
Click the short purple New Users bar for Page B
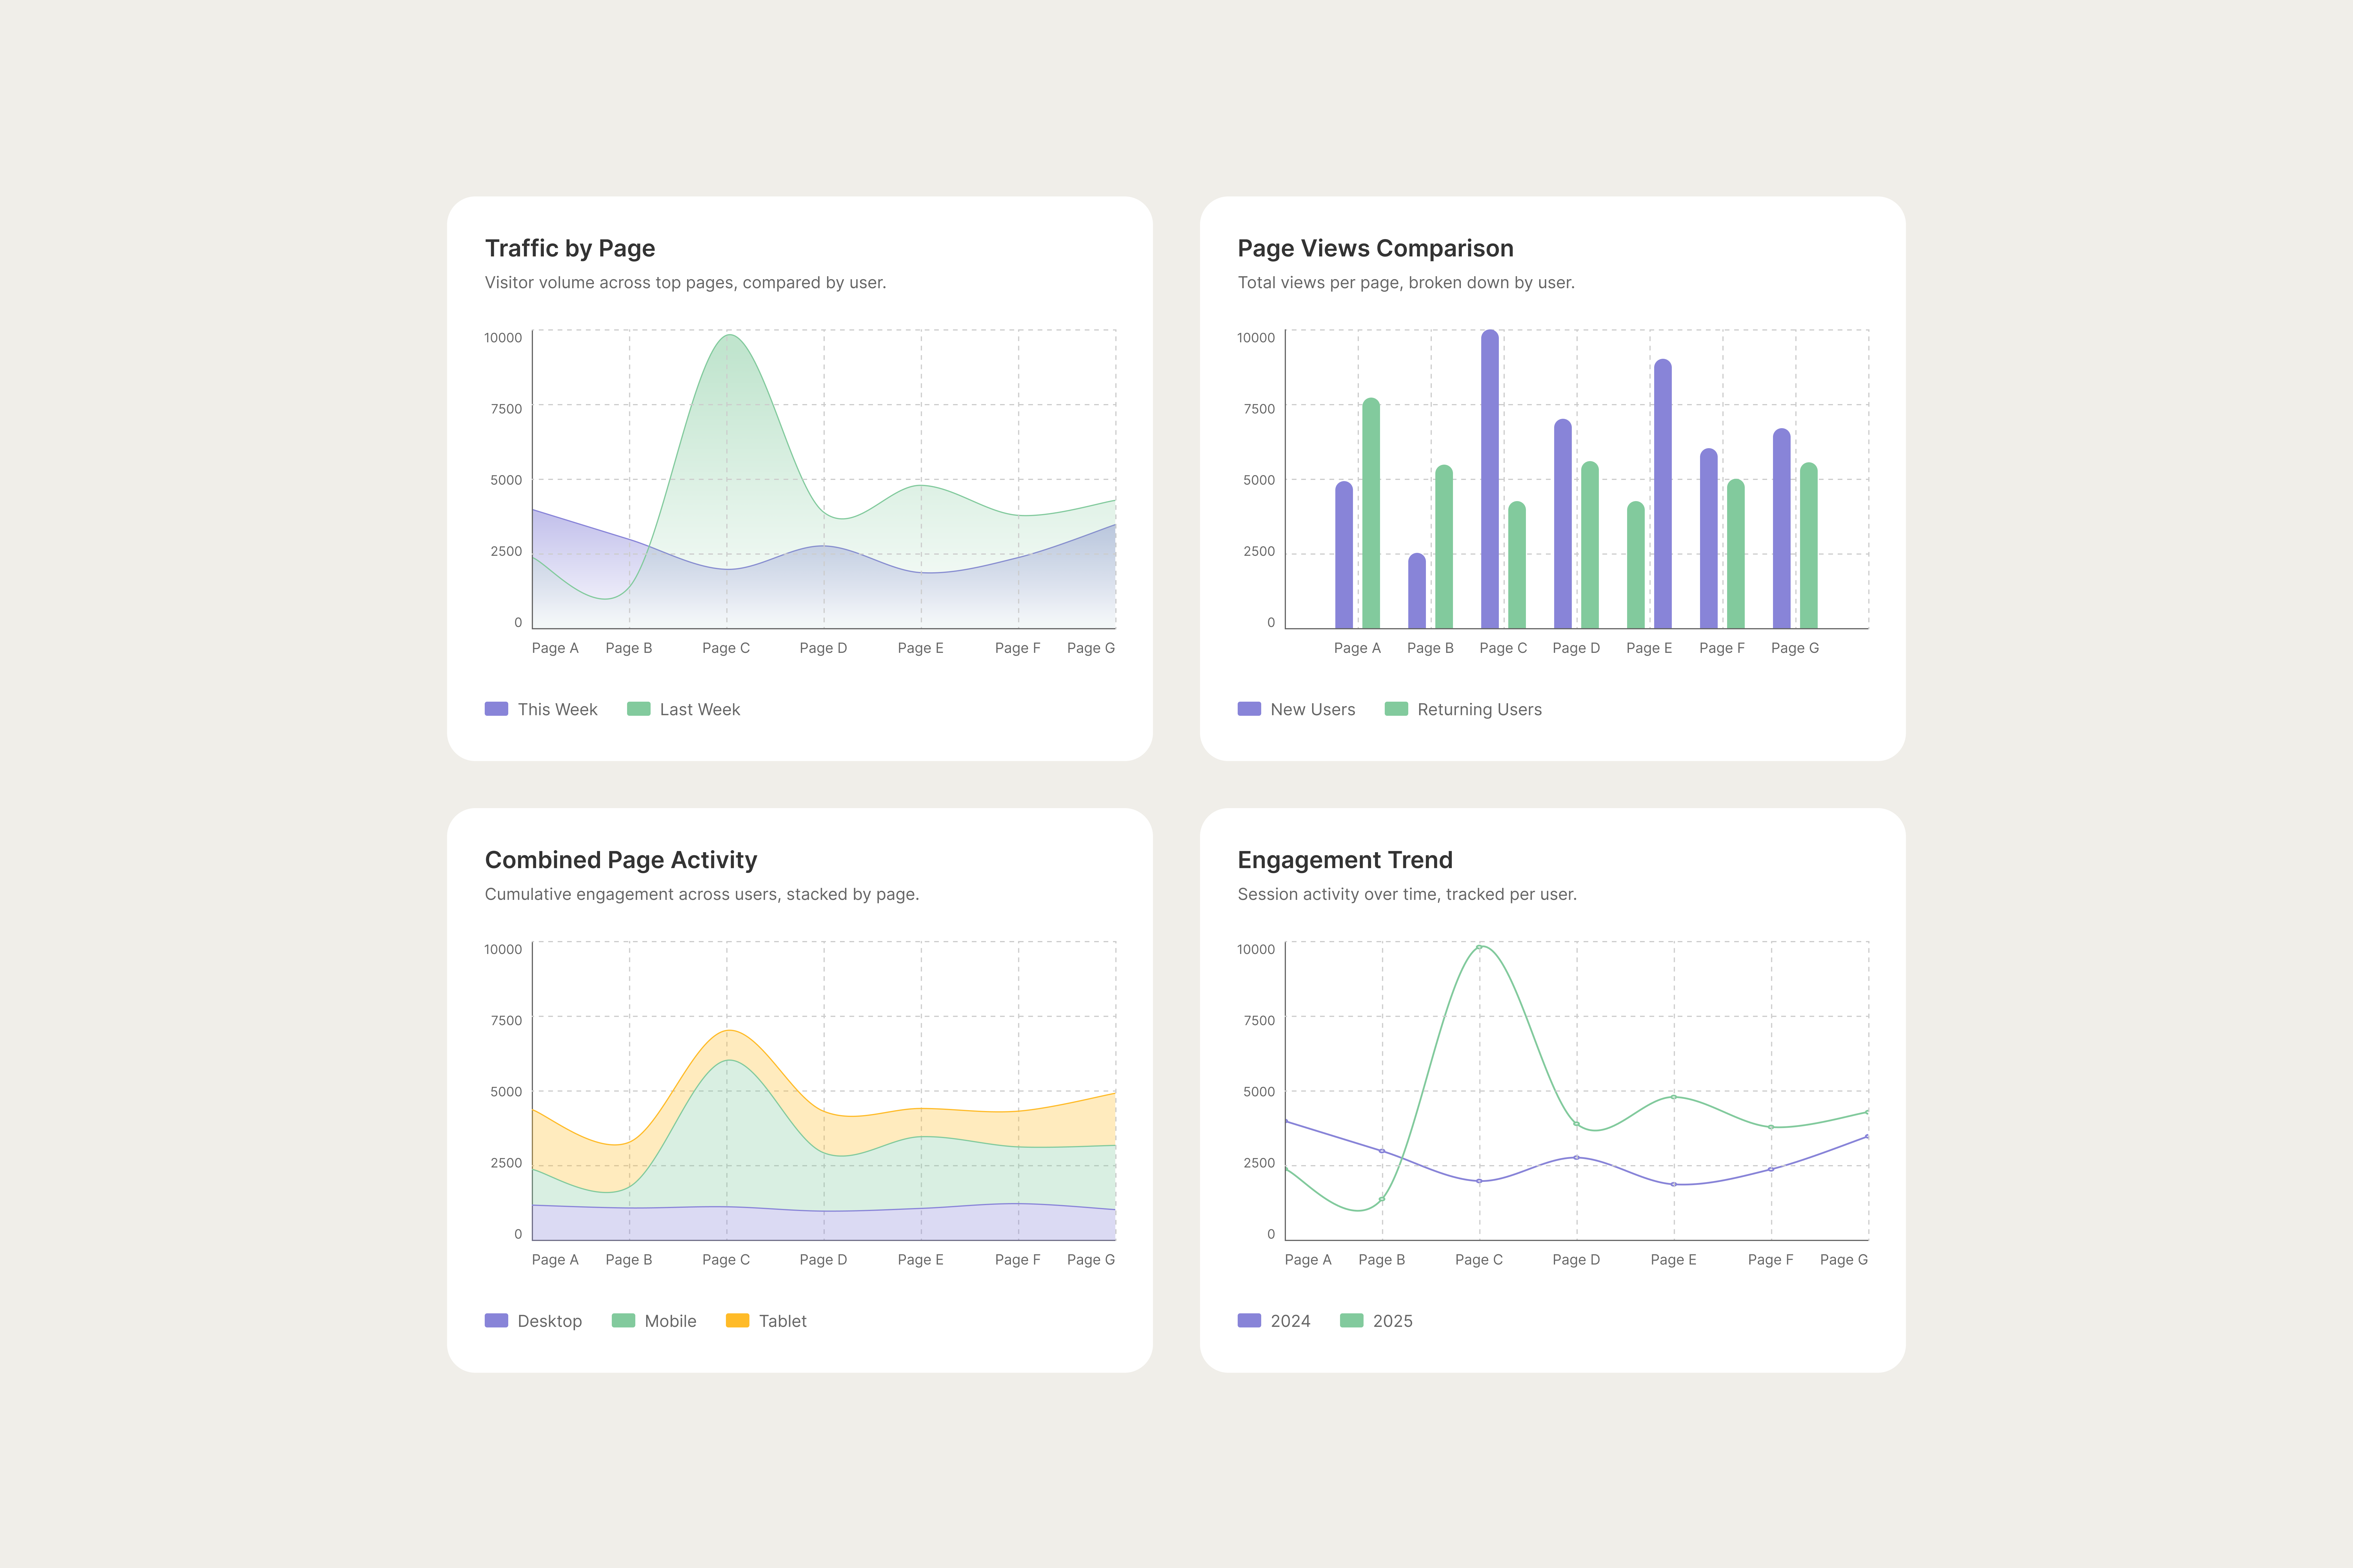[x=1417, y=591]
